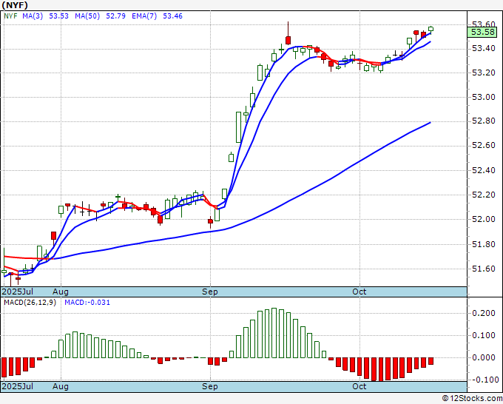
Task: Click the MA(50) value 52.79
Action: 115,16
